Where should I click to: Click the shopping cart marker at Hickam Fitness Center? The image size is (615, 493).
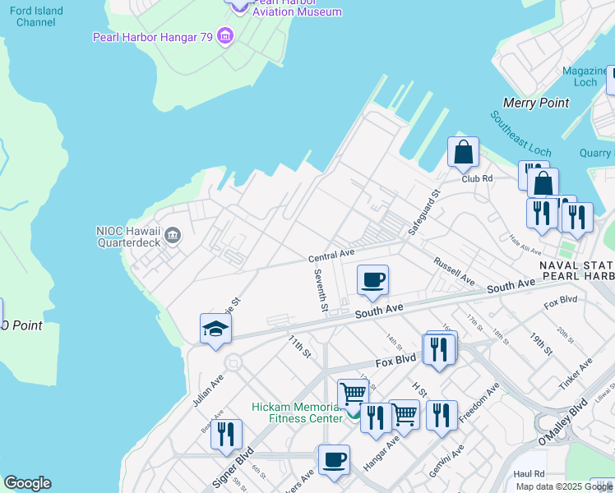[353, 397]
